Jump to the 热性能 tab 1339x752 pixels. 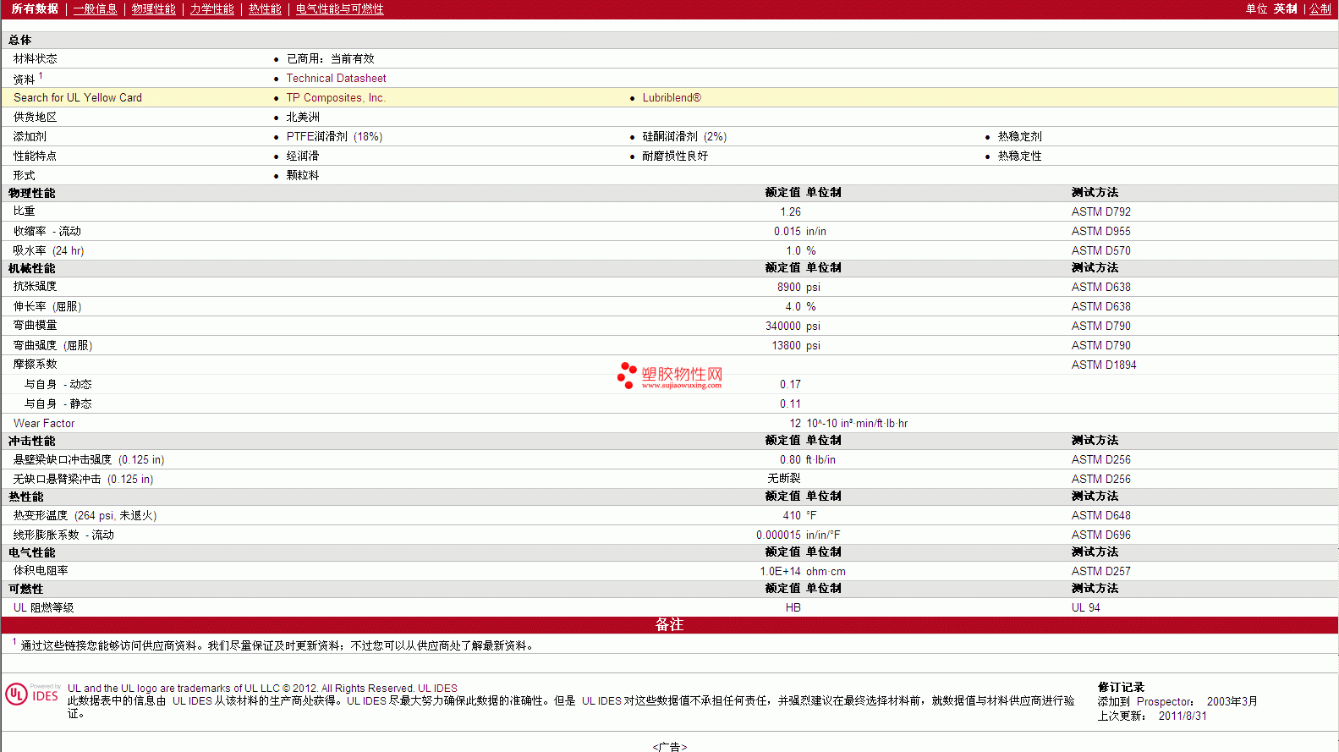(265, 9)
